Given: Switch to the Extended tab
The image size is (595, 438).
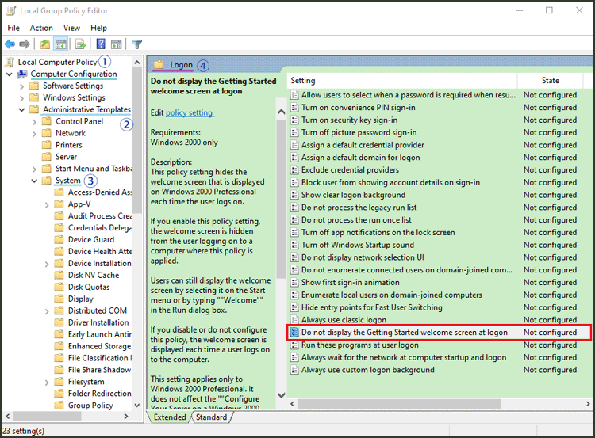Looking at the screenshot, I should click(170, 417).
